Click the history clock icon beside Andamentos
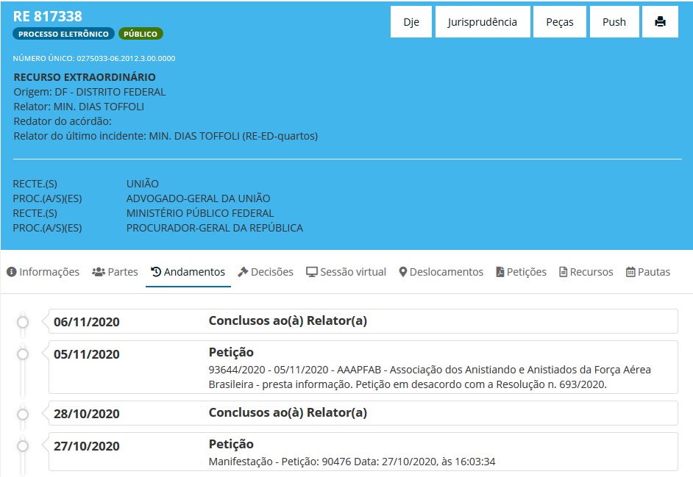The height and width of the screenshot is (477, 693). pyautogui.click(x=156, y=272)
